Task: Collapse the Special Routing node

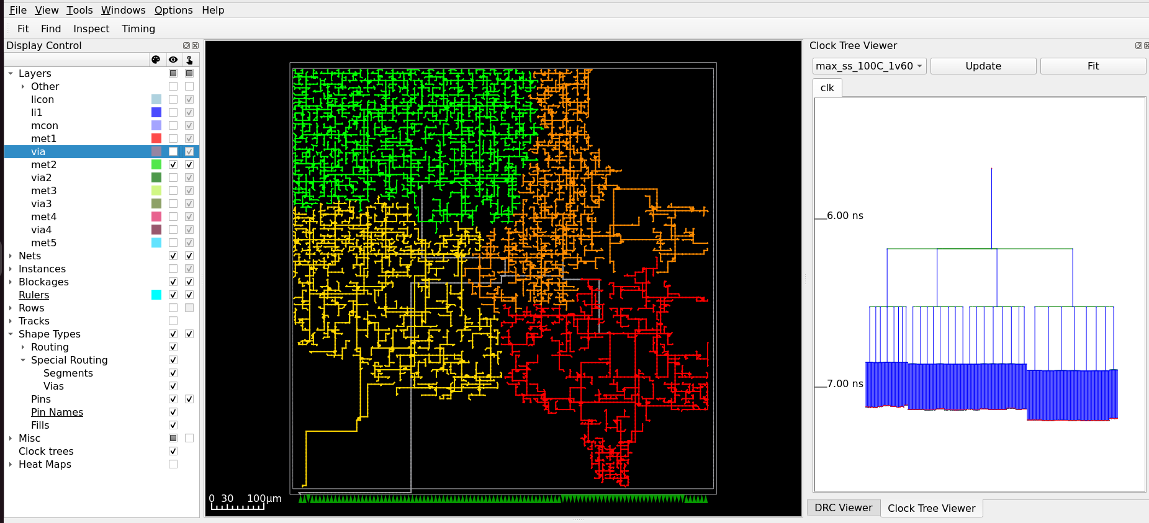Action: pos(23,360)
